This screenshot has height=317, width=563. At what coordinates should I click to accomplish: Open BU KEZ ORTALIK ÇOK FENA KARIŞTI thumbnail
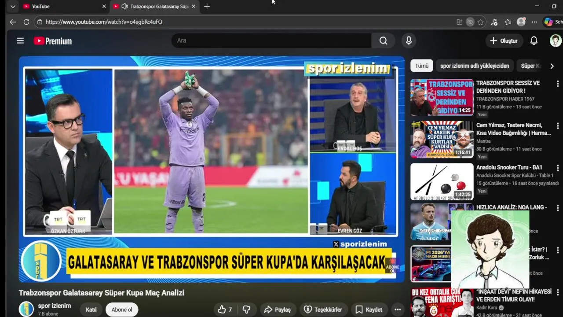click(x=442, y=302)
